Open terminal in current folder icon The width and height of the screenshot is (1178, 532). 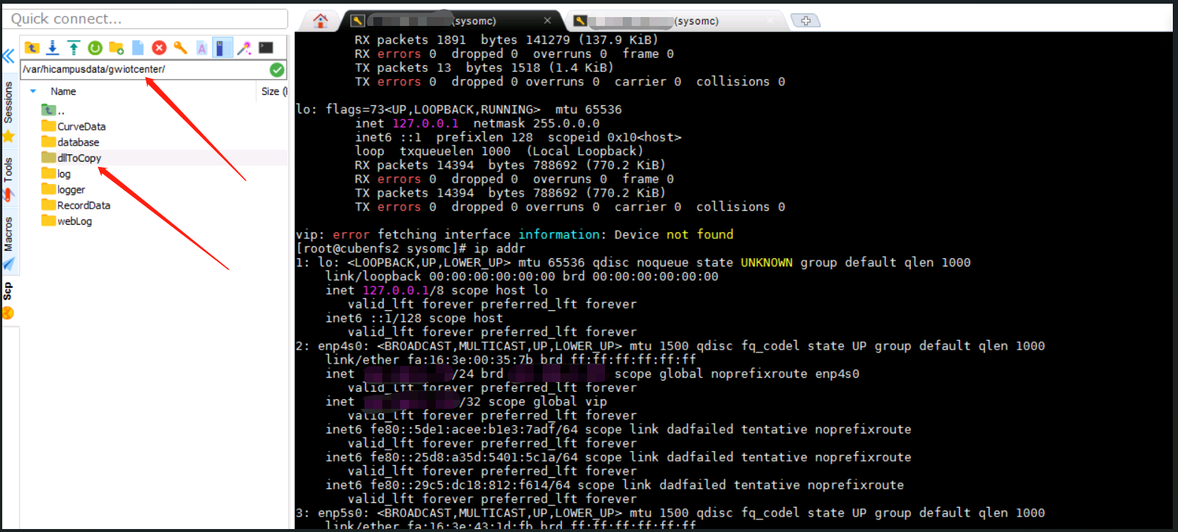coord(266,48)
